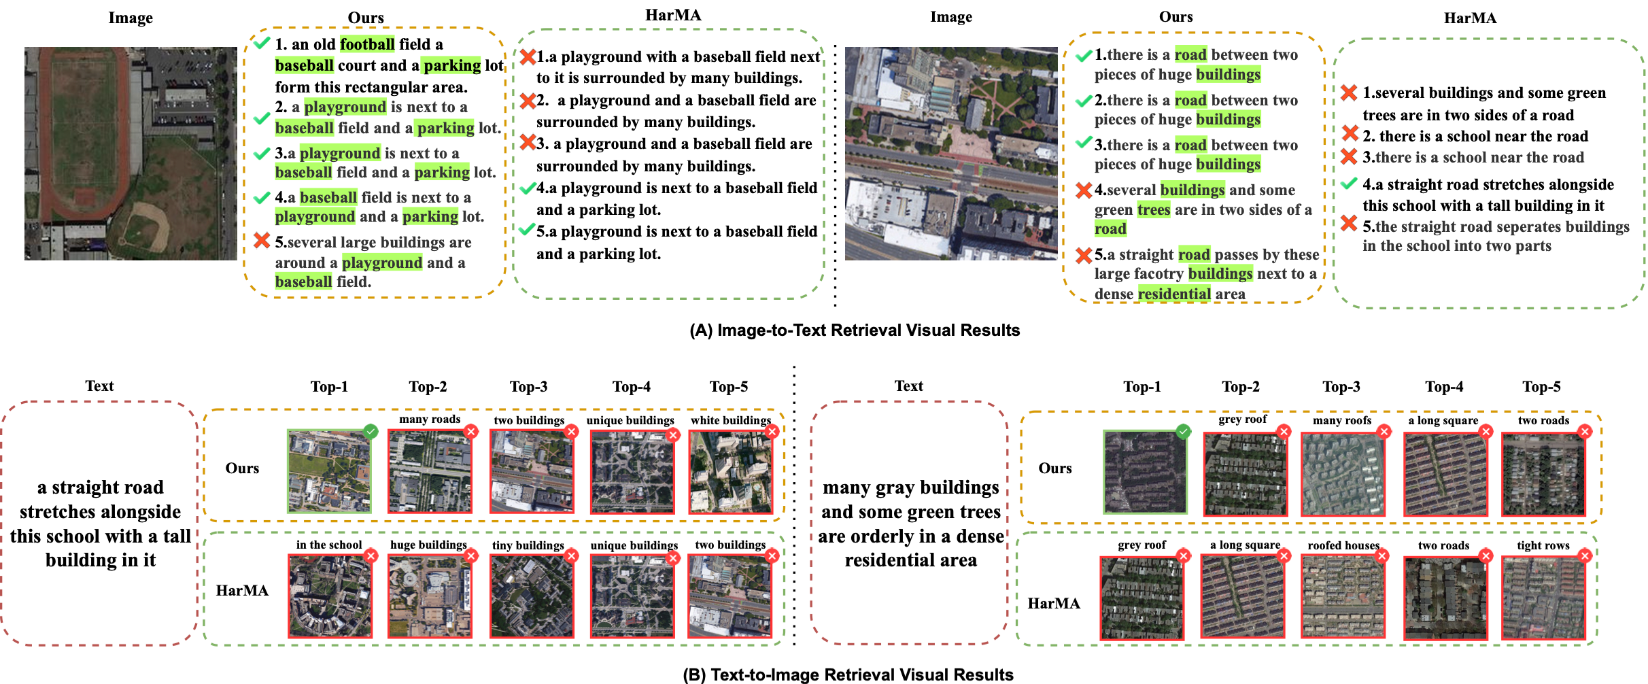The width and height of the screenshot is (1648, 684).
Task: Open the stadium and baseball field satellite image
Action: click(x=131, y=154)
